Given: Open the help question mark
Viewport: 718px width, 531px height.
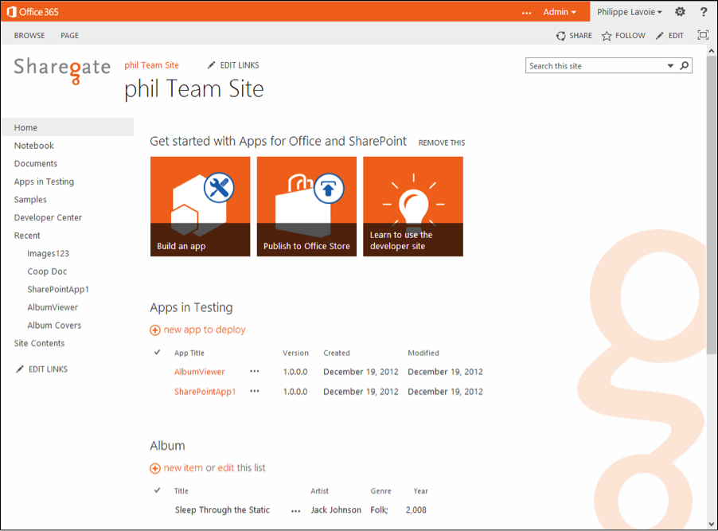Looking at the screenshot, I should tap(704, 12).
